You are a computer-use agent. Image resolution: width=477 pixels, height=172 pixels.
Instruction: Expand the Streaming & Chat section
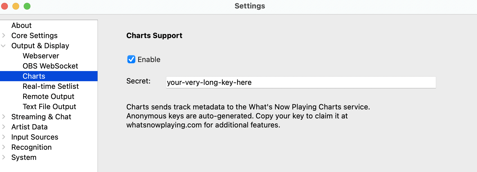coord(4,116)
